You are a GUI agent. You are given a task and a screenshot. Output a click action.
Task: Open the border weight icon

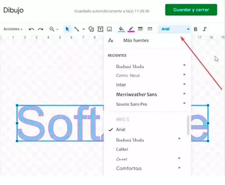[140, 29]
